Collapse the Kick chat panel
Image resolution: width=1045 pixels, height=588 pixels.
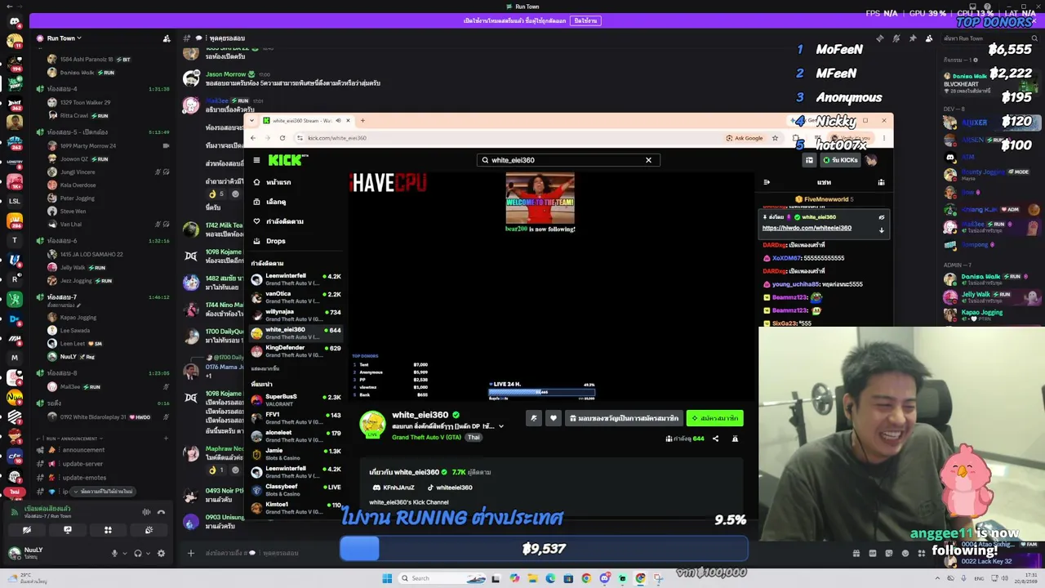coord(767,182)
